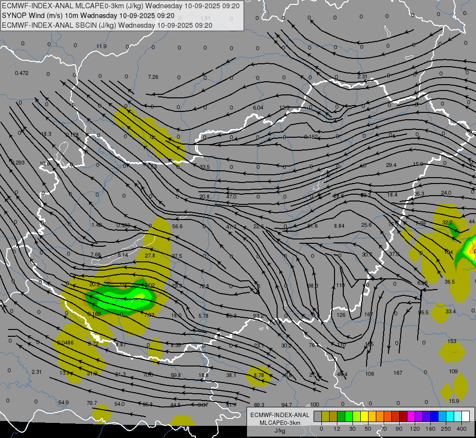Click the legend tick label 400
This screenshot has height=438, width=476.
point(461,429)
